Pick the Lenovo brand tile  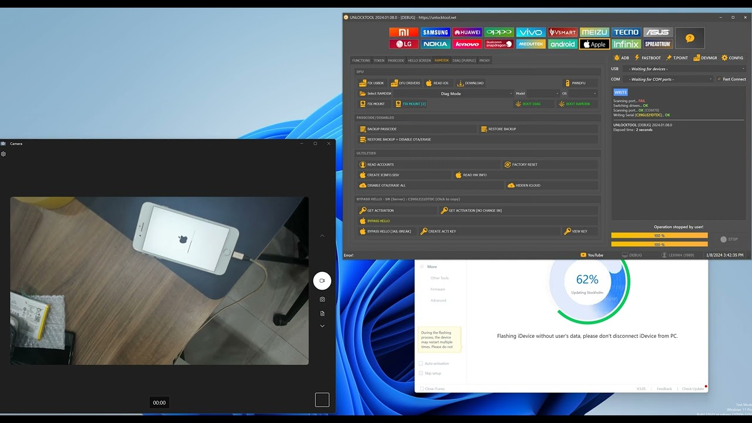(467, 44)
